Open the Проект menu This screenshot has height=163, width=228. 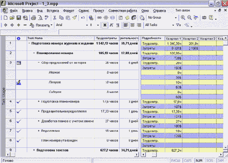point(98,11)
